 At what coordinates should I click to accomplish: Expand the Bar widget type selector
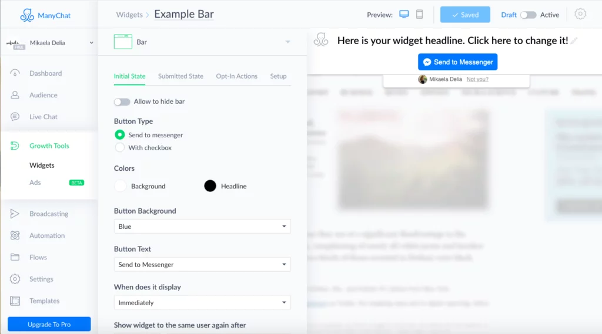(x=287, y=42)
